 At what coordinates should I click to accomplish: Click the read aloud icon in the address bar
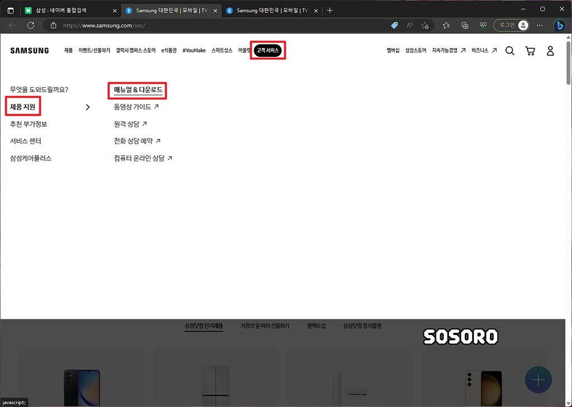(409, 25)
